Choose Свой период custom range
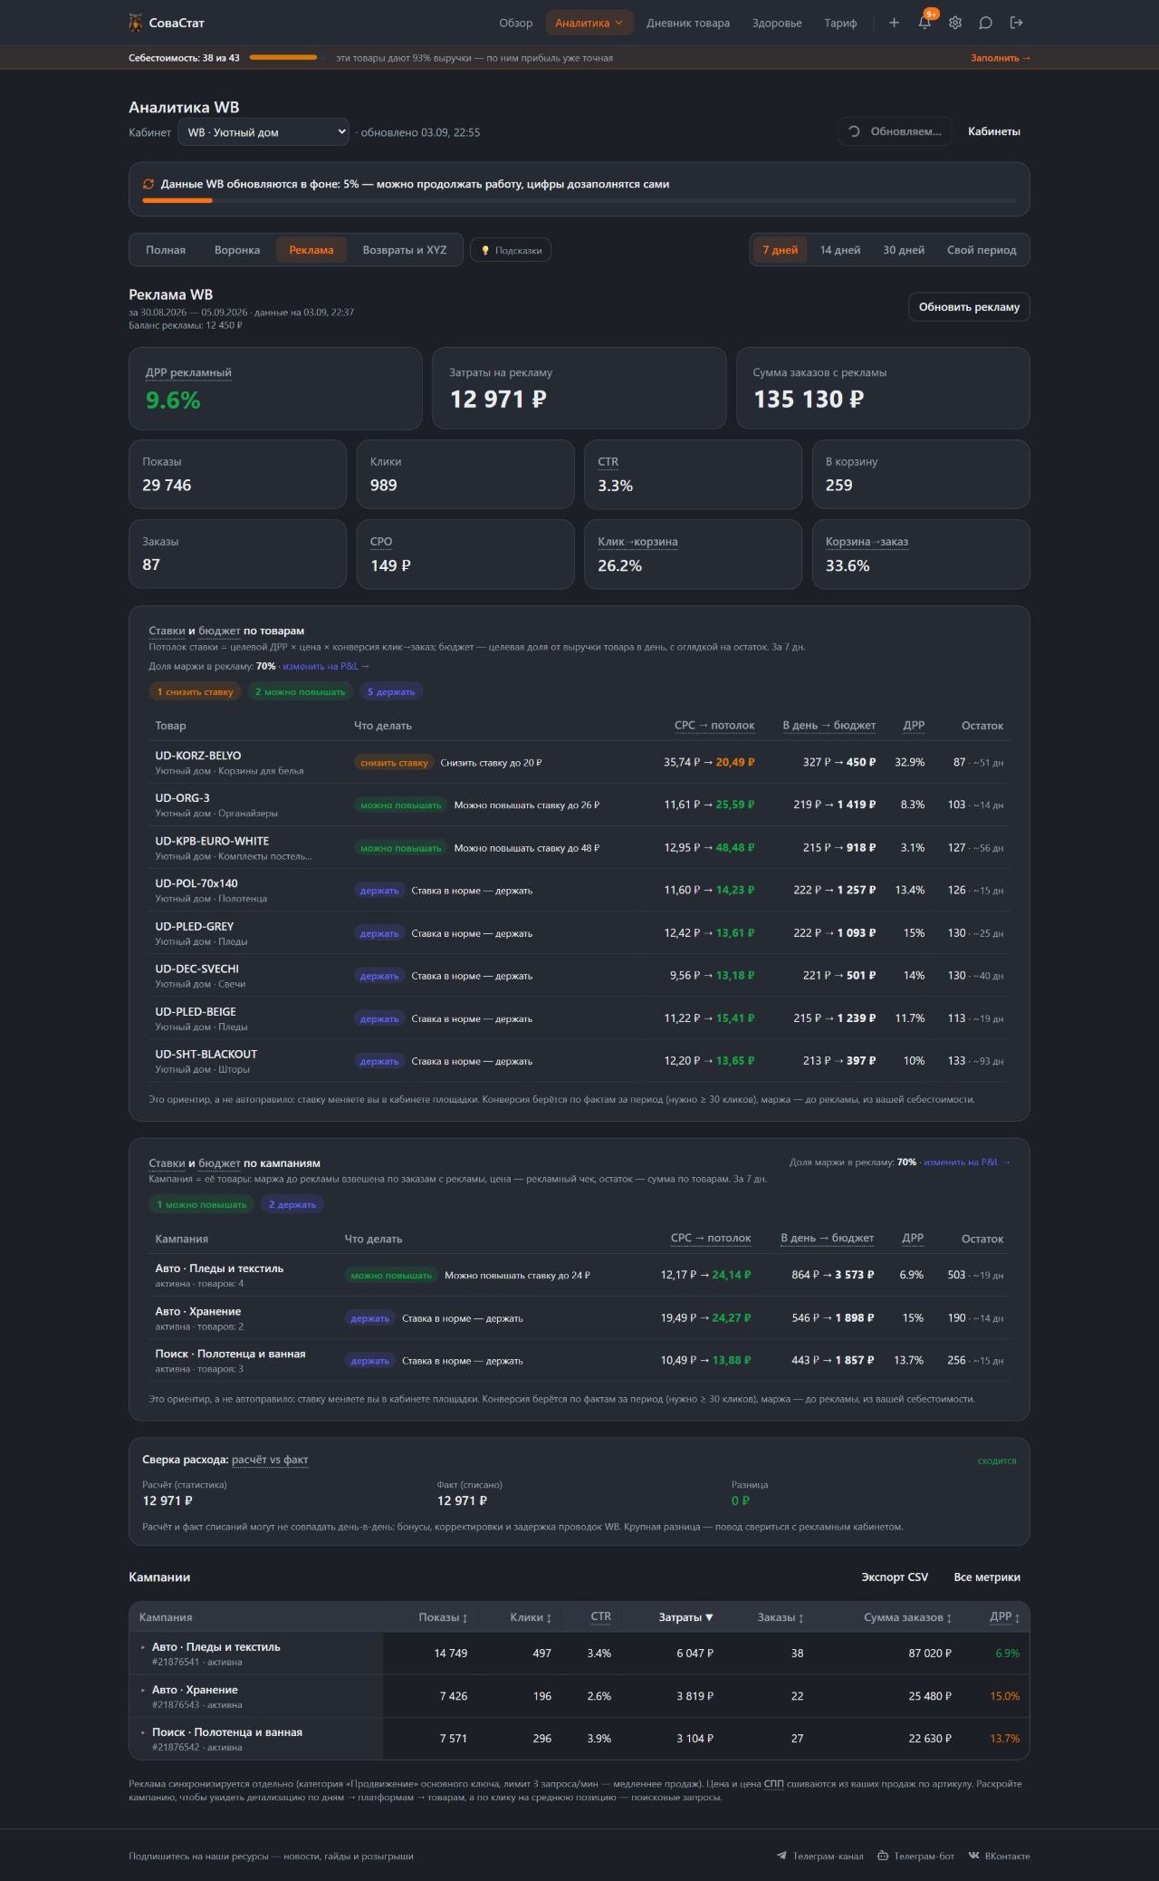Screen dimensions: 1159x1881 pos(982,250)
